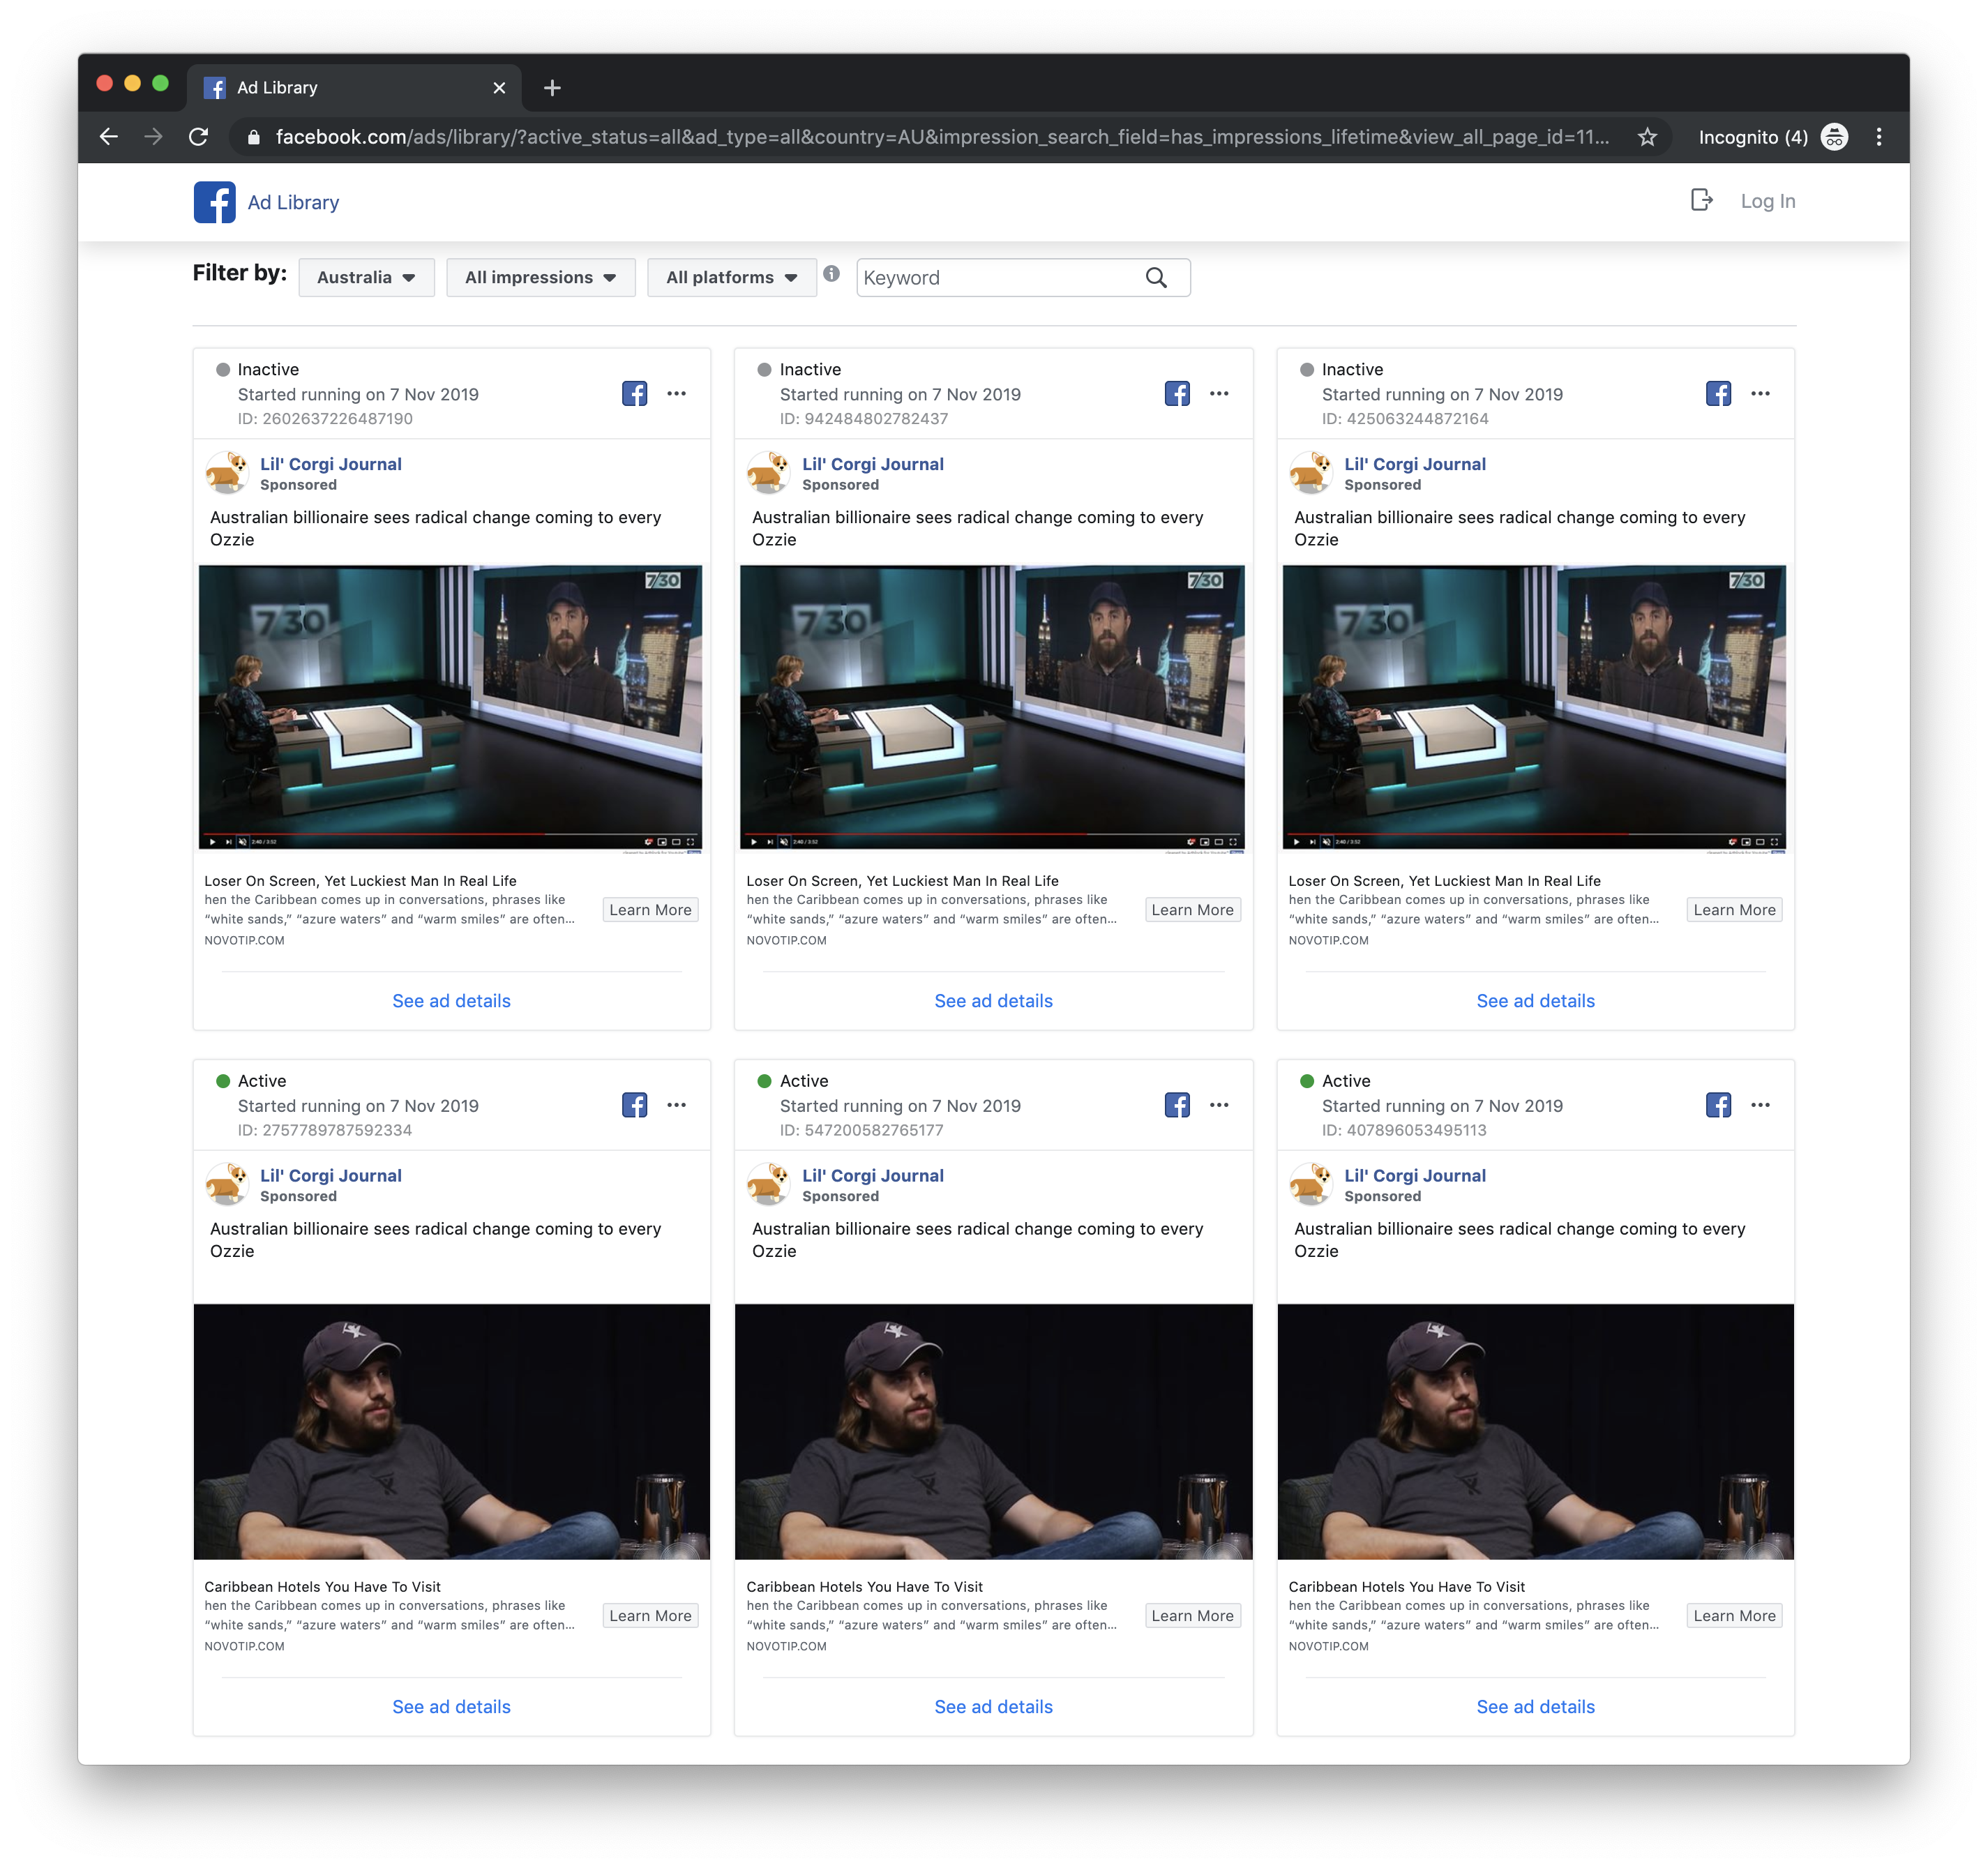Expand the All impressions dropdown
1988x1868 pixels.
(540, 277)
